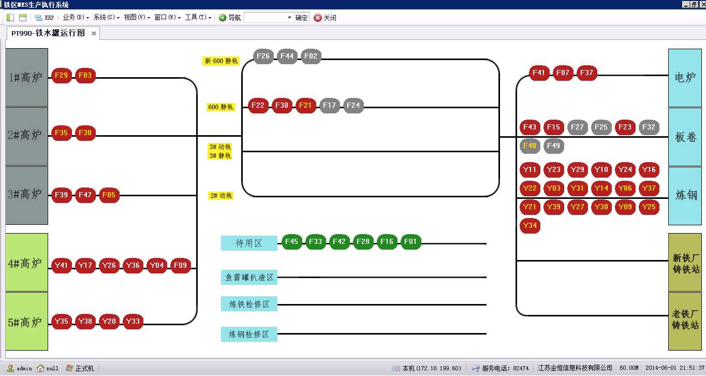Click the 服务电话 status entry
This screenshot has width=706, height=376.
[x=500, y=368]
